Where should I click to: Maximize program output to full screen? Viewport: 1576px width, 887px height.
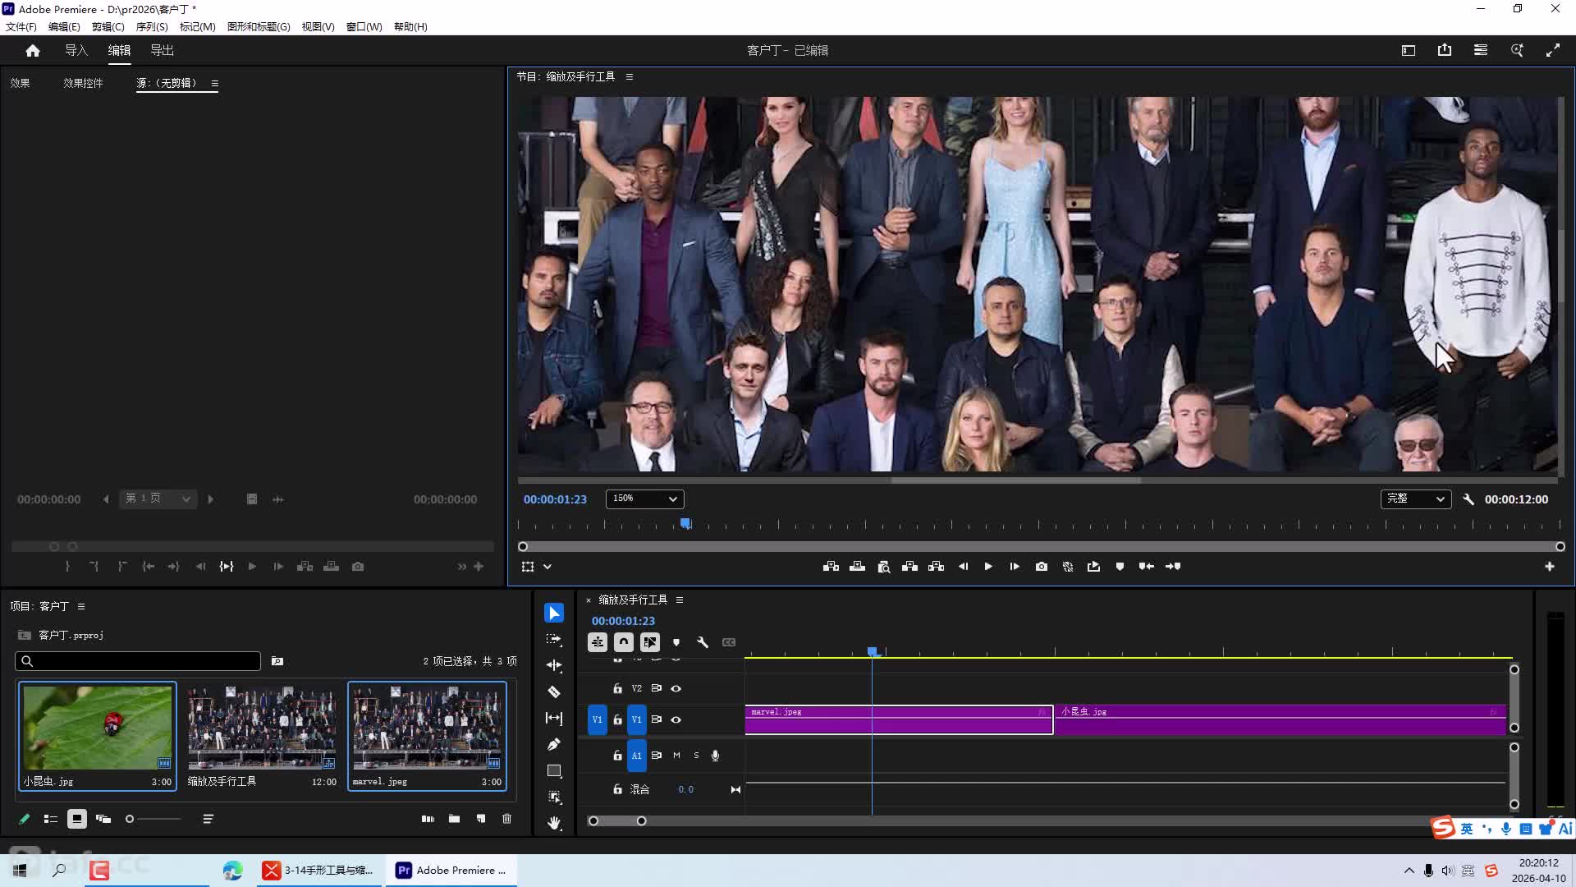pyautogui.click(x=1553, y=50)
